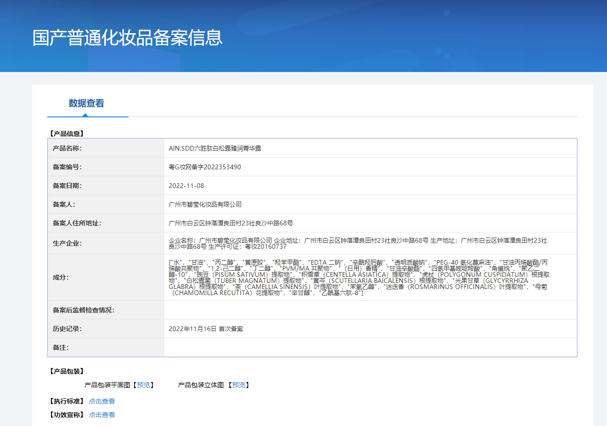Click the 备案人住所地址 label cell

106,223
